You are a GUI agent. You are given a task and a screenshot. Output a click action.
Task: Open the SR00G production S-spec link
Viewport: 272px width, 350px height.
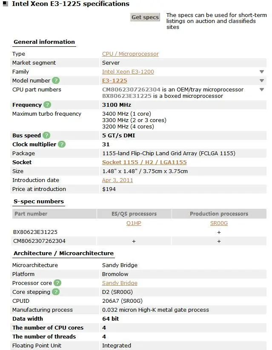coord(219,223)
